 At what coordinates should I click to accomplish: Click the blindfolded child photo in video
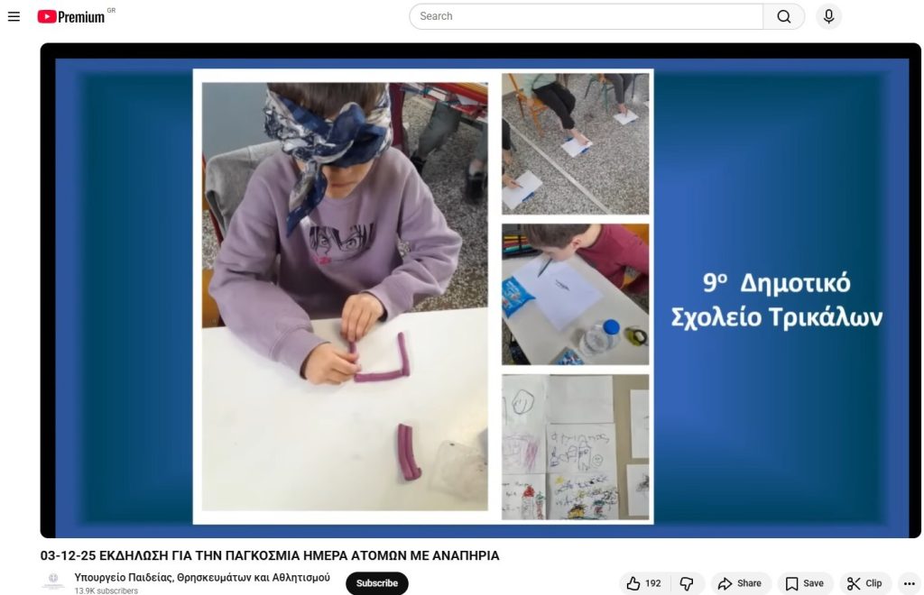[x=345, y=297]
